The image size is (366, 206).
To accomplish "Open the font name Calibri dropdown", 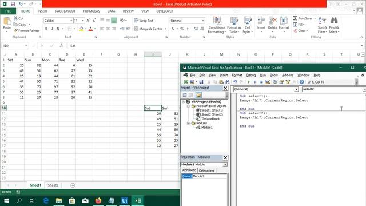I will tap(71, 21).
